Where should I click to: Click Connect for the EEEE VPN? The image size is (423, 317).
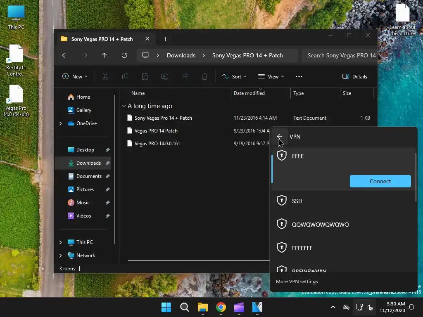380,181
